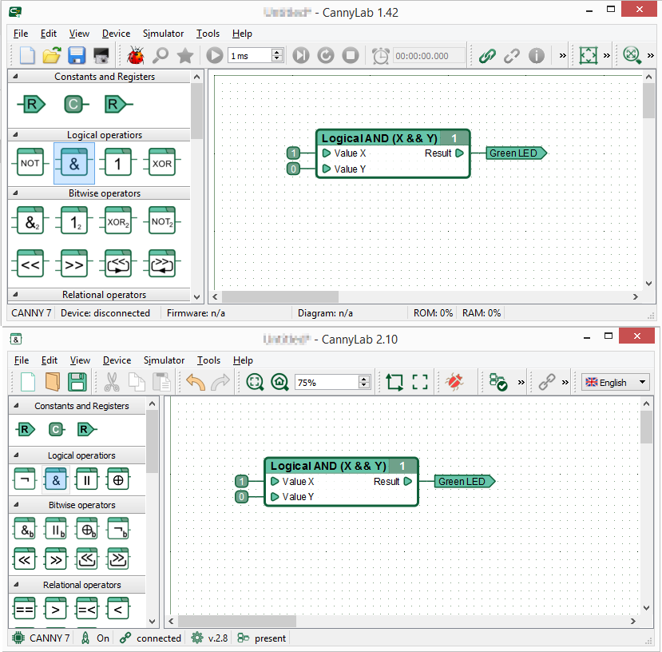
Task: Select shift right (>>) block in CannyLab 1.42
Action: tap(74, 264)
